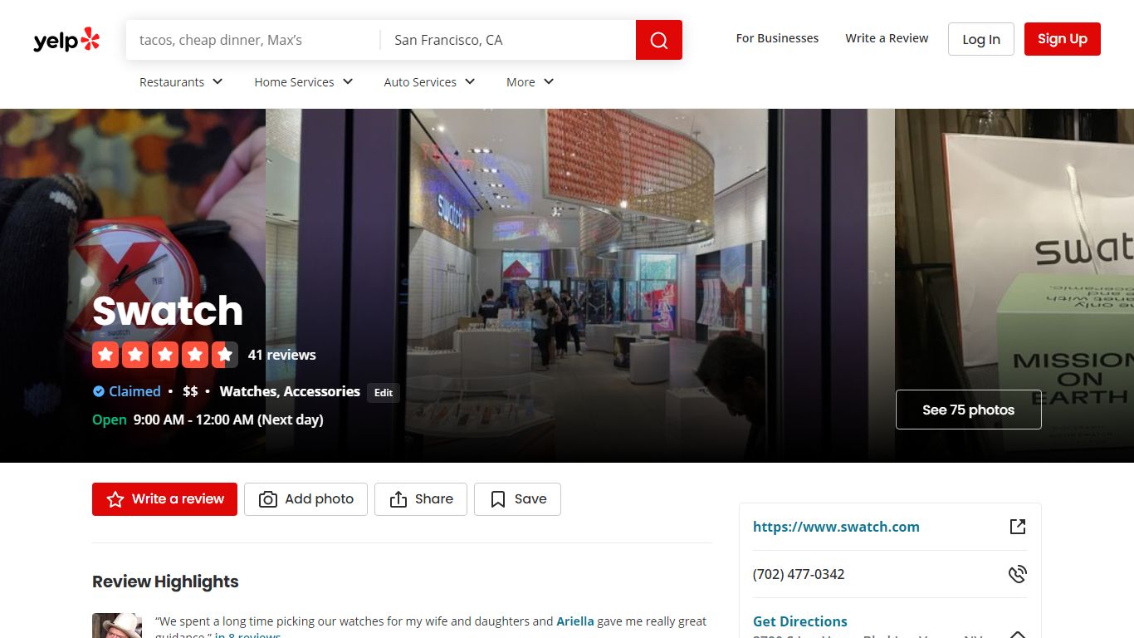Viewport: 1134px width, 638px height.
Task: Select the $$ price range indicator
Action: tap(190, 391)
